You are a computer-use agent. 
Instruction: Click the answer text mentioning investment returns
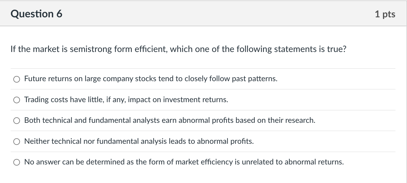coord(126,99)
